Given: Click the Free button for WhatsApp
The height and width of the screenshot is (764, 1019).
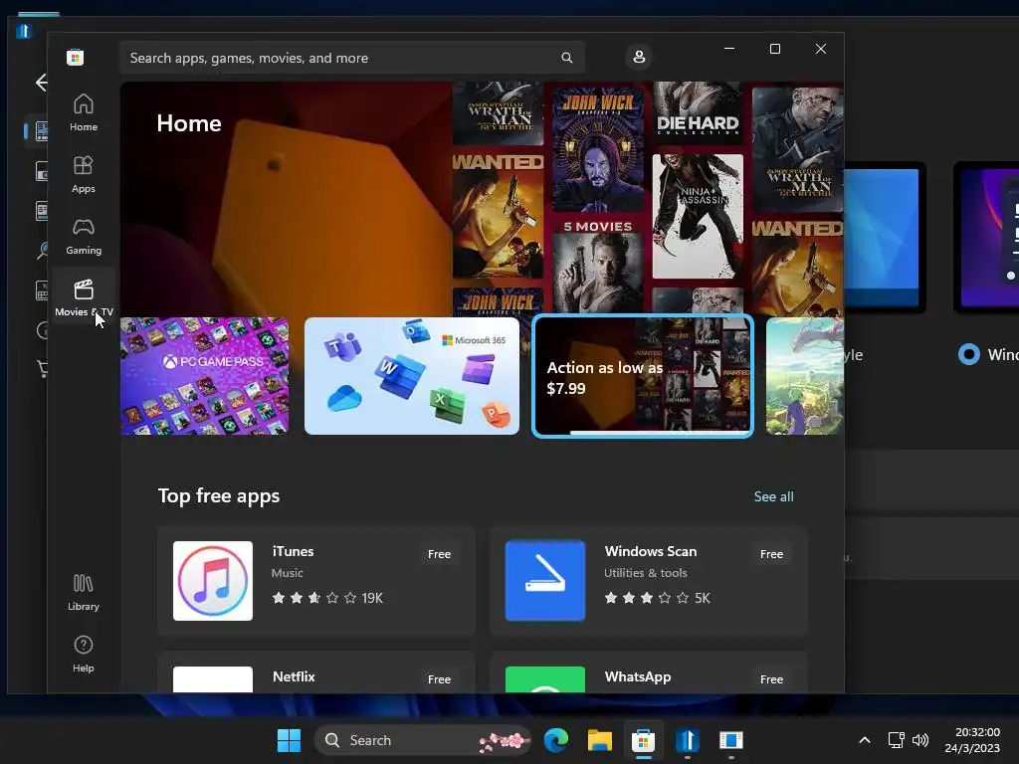Looking at the screenshot, I should click(x=771, y=678).
